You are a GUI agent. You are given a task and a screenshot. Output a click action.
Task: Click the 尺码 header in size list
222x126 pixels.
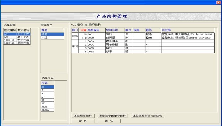tap(47, 83)
